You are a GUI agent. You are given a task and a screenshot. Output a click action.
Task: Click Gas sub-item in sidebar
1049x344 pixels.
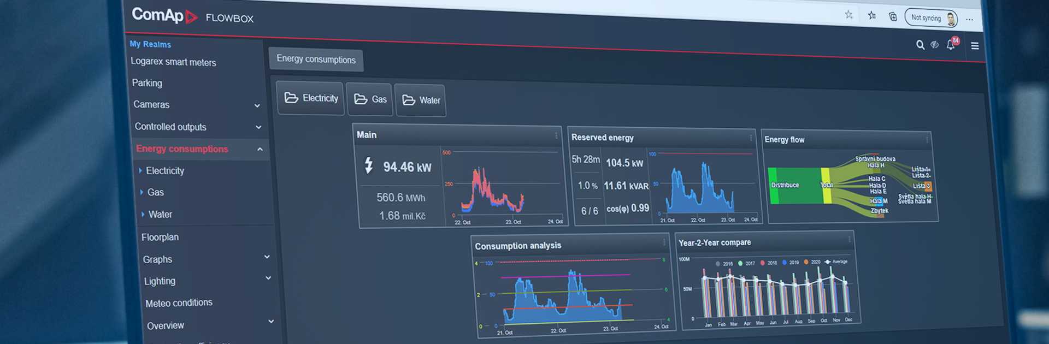point(156,192)
